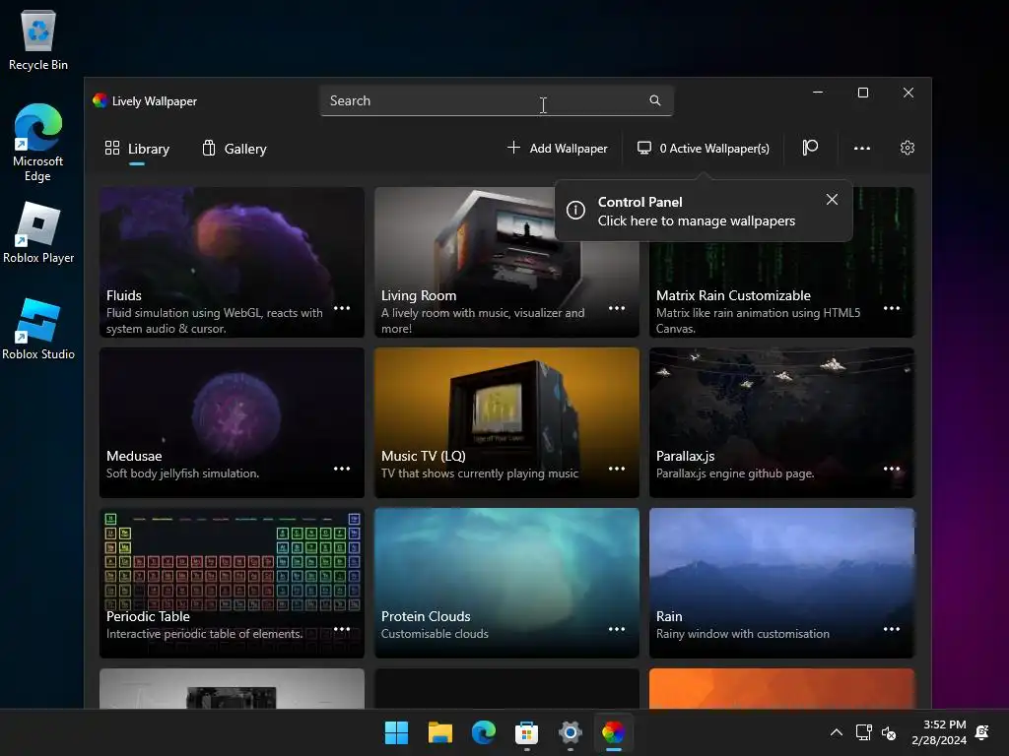Switch to the Gallery tab

coord(235,149)
